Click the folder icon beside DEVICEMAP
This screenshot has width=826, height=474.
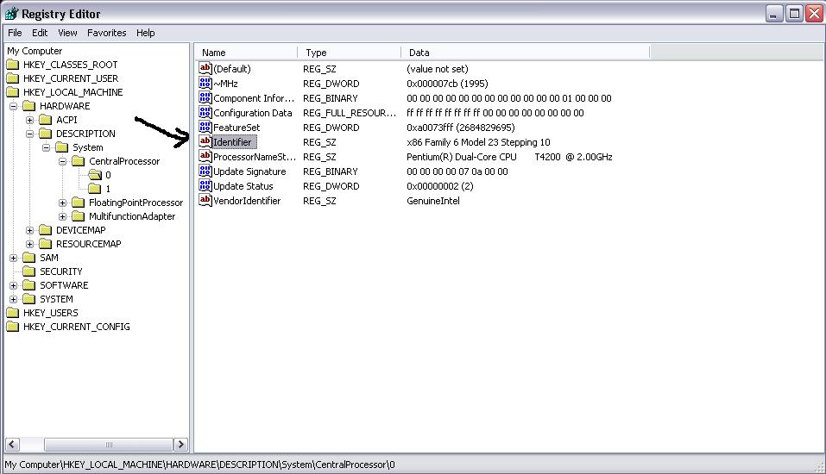pyautogui.click(x=46, y=230)
